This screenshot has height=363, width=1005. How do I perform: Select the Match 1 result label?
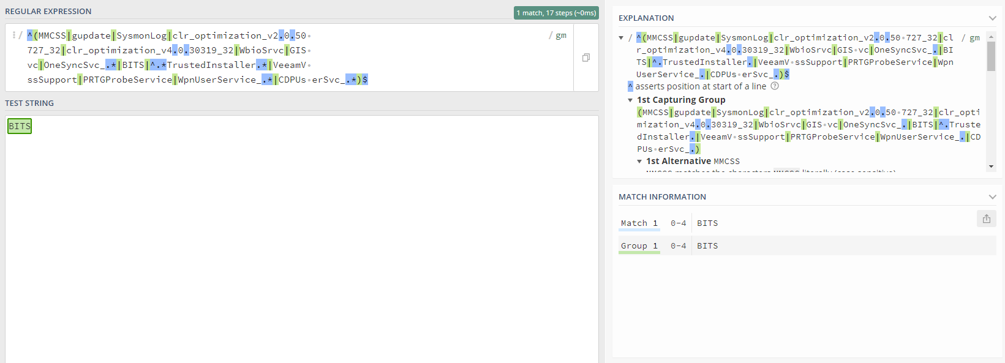tap(639, 223)
